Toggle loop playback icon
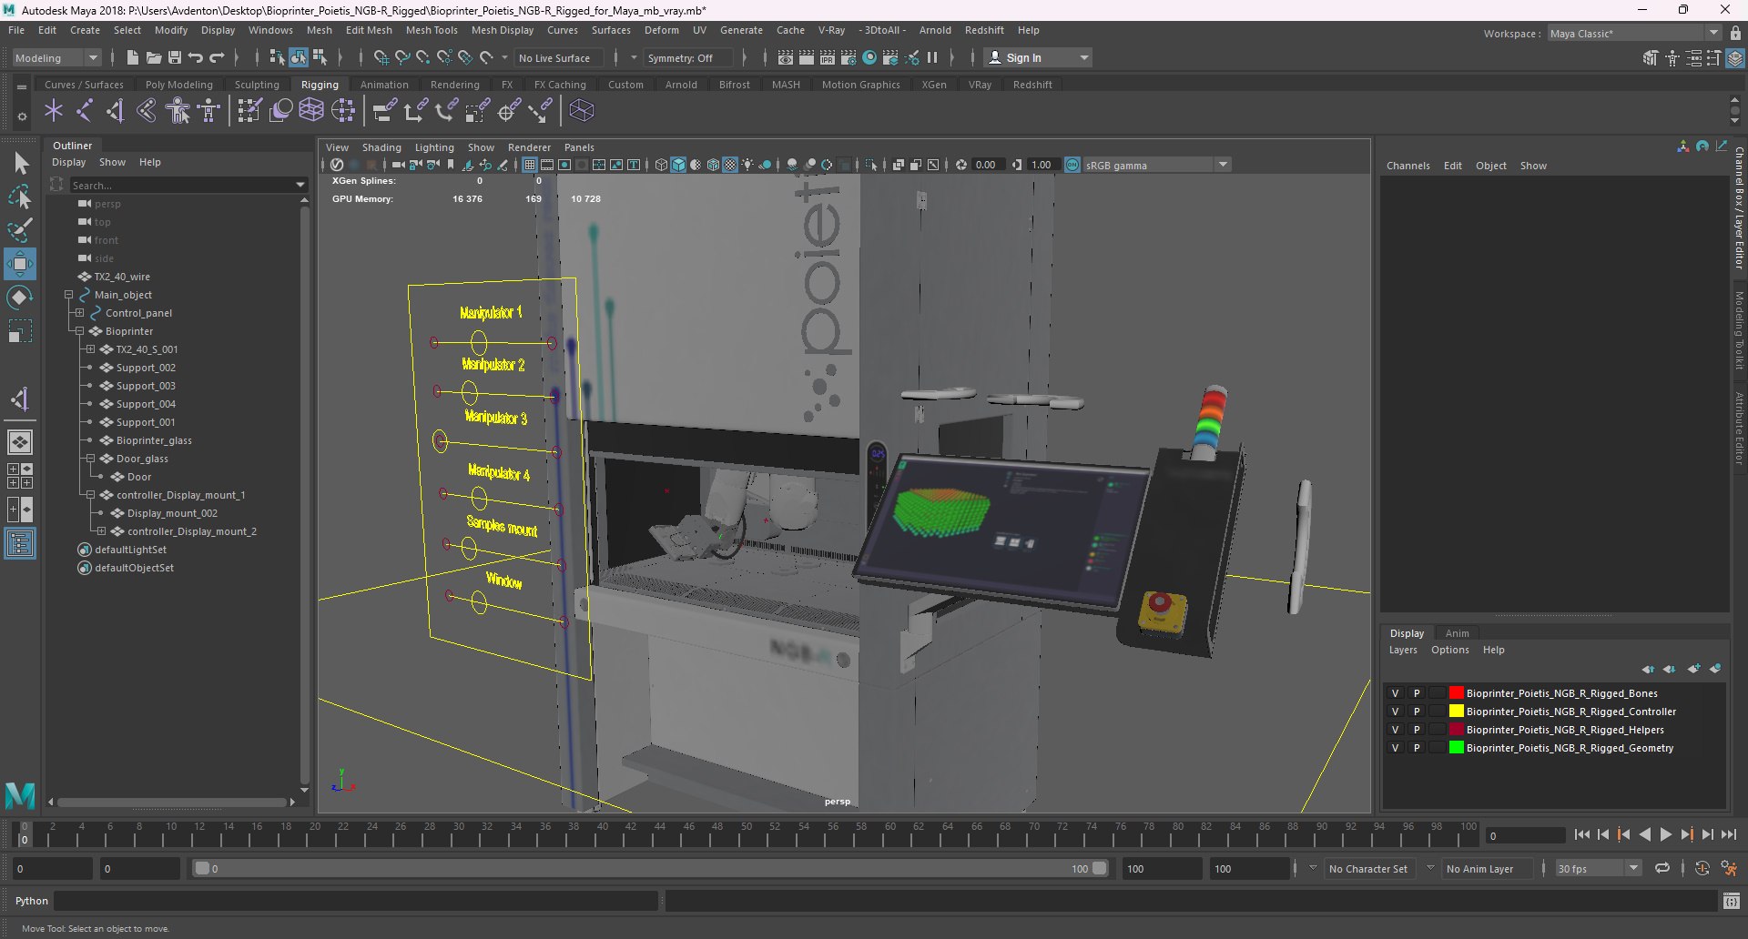This screenshot has width=1748, height=939. (1662, 868)
